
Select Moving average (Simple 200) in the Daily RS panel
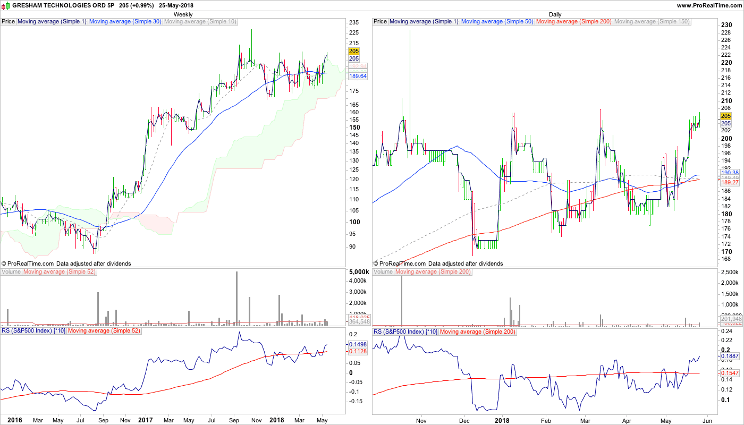point(478,331)
